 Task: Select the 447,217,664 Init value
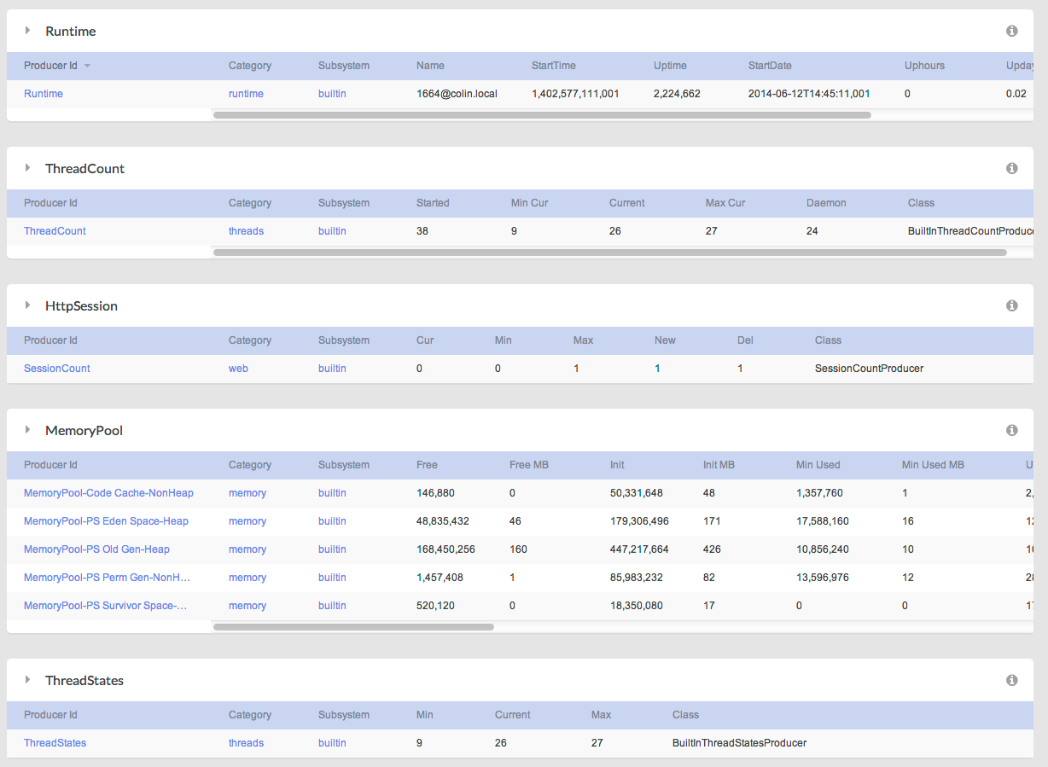639,549
